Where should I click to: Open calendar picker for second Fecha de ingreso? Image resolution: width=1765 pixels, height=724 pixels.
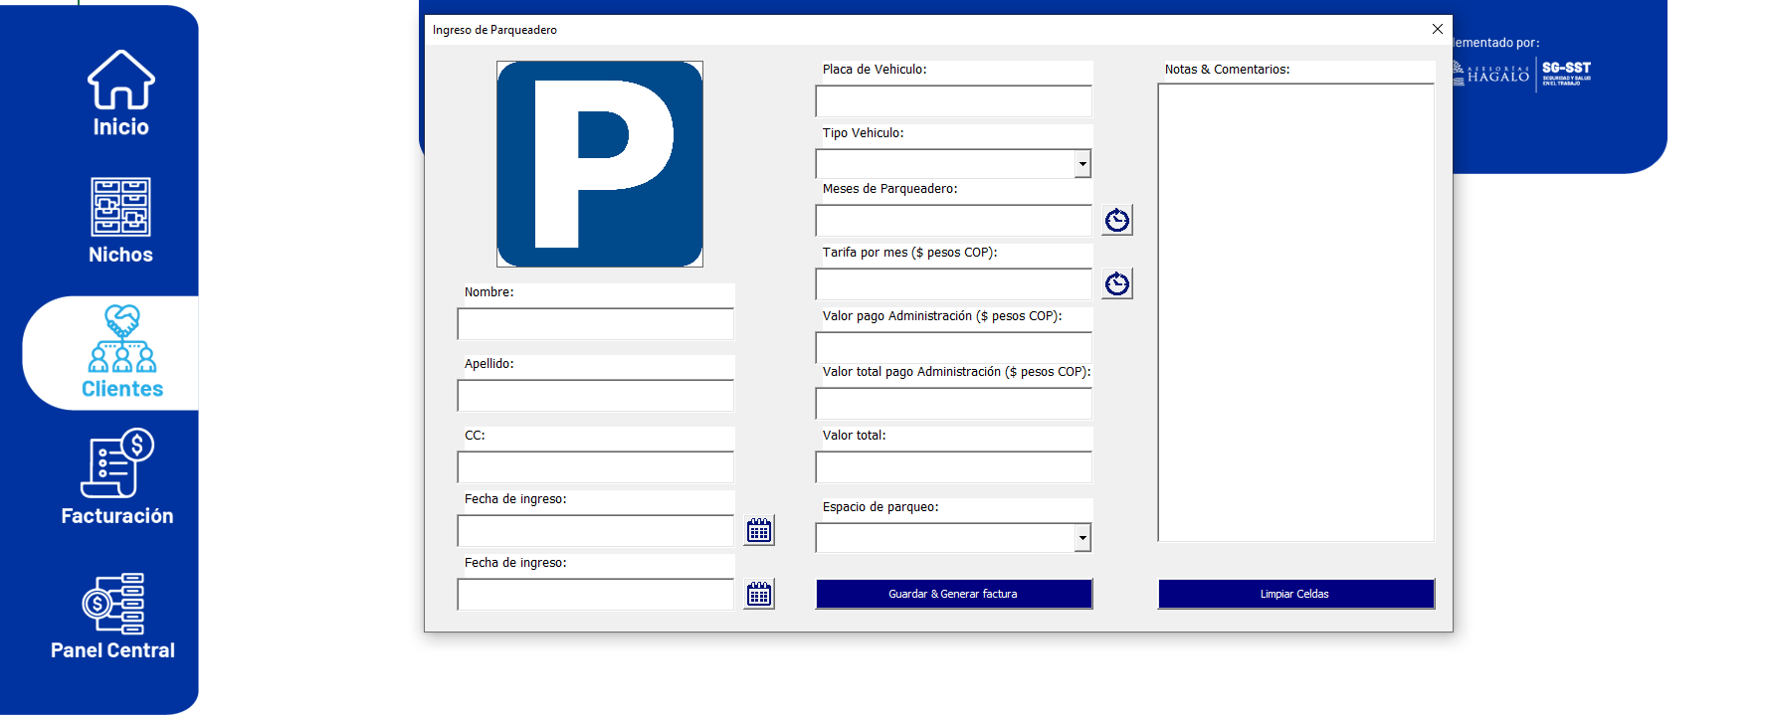[x=759, y=594]
